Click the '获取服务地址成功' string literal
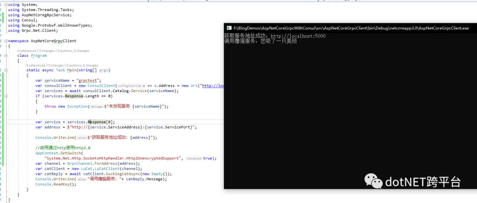This screenshot has width=477, height=203. [x=110, y=137]
